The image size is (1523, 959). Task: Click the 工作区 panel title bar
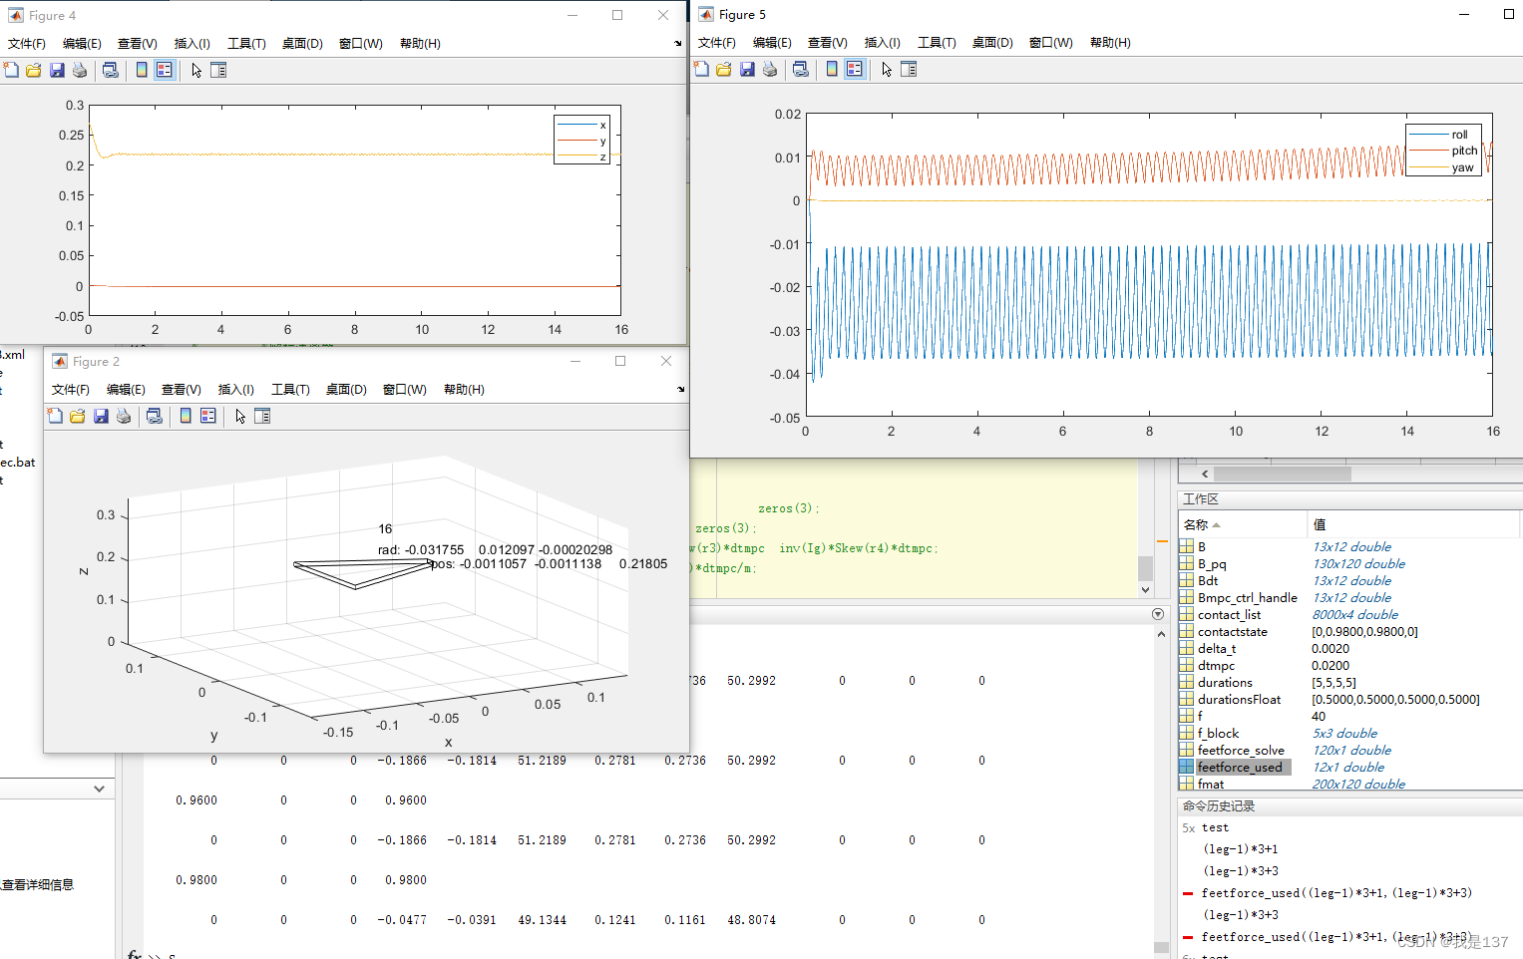pos(1350,498)
